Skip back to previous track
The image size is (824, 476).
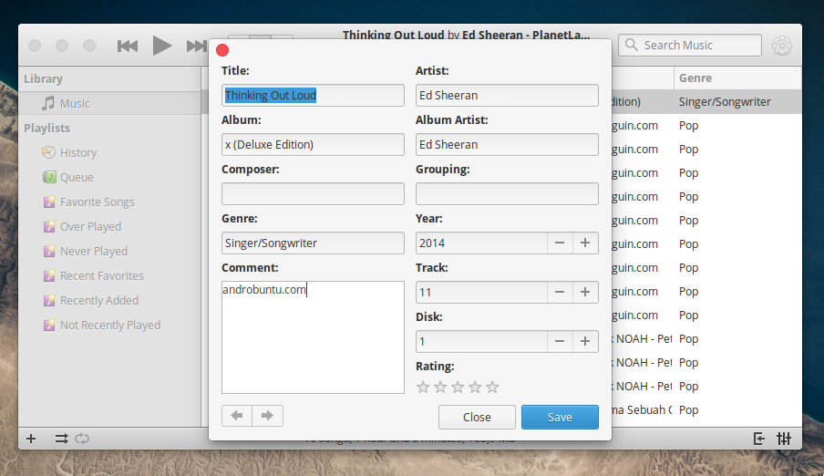tap(128, 47)
